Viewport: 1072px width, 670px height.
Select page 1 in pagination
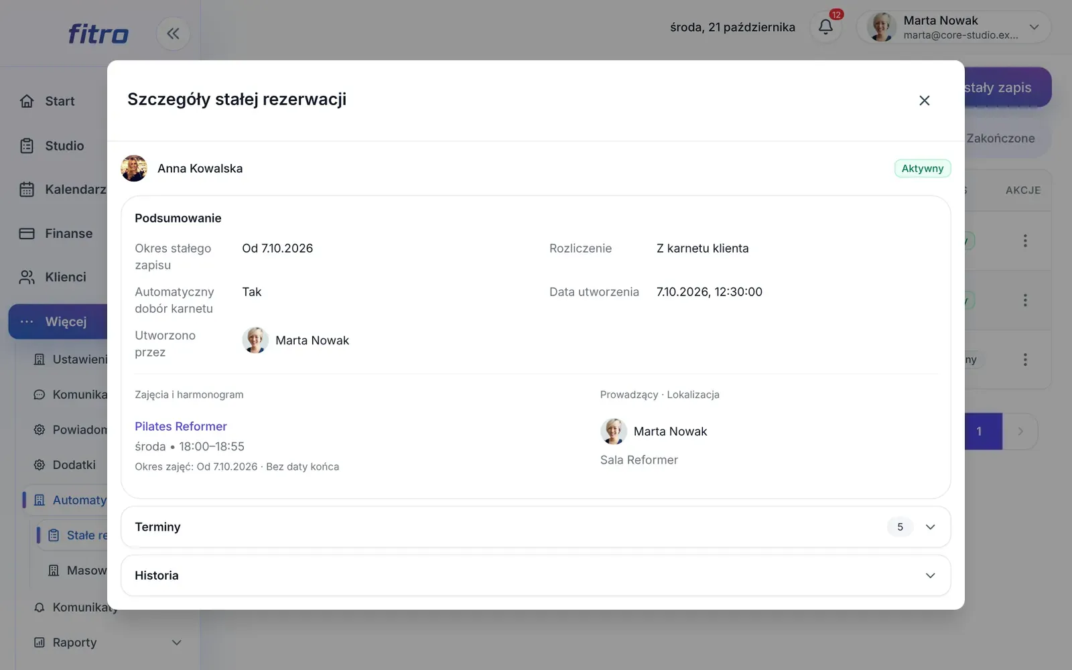pyautogui.click(x=984, y=431)
